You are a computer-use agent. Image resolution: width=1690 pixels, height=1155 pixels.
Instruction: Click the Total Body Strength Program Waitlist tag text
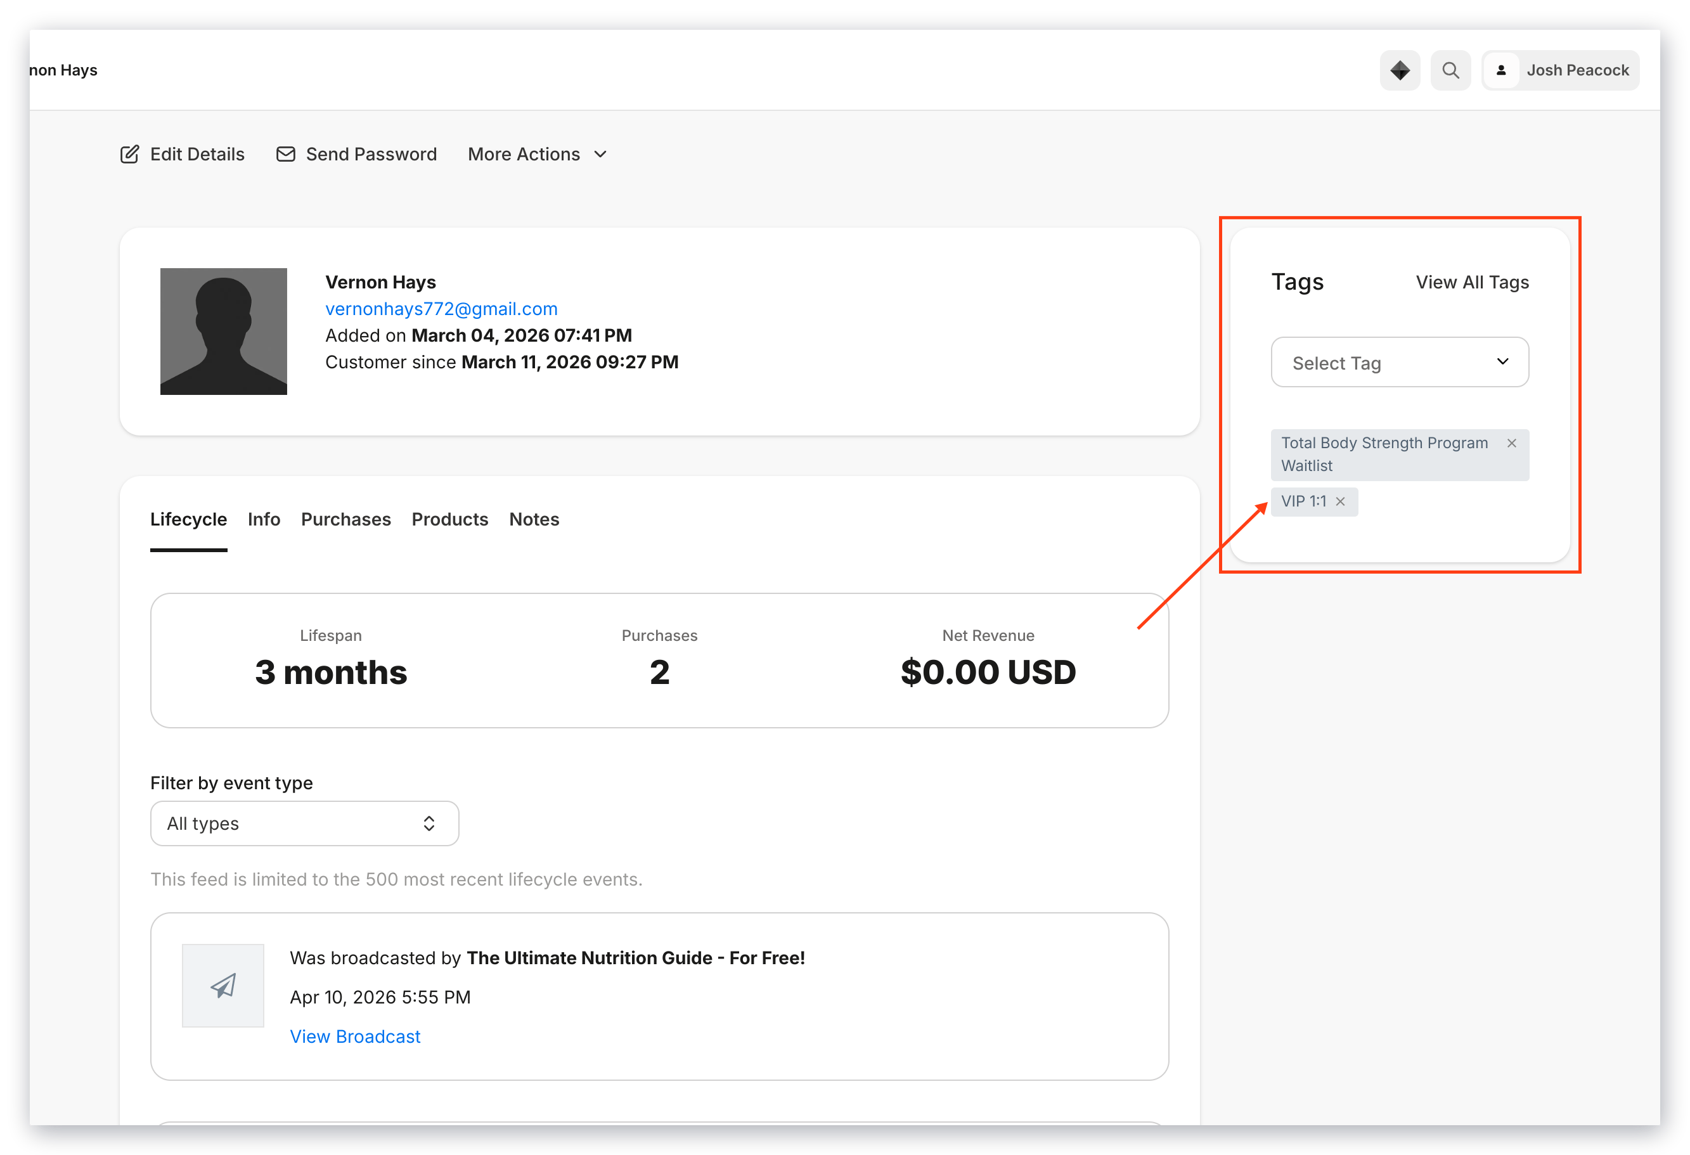pos(1384,454)
